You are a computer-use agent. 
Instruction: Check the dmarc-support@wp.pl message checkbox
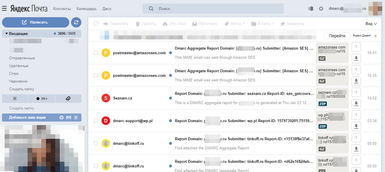tap(96, 121)
